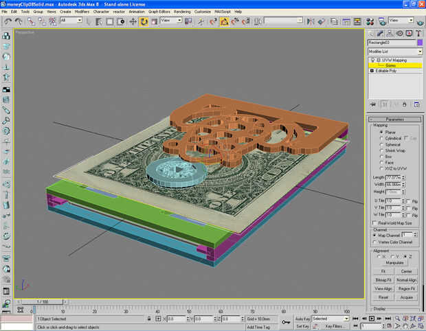Collapse the Parameters rollout header
The image size is (426, 331).
click(395, 119)
